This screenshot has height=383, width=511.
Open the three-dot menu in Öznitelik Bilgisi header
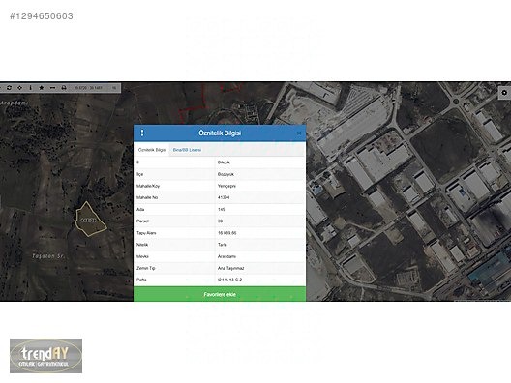click(x=142, y=133)
